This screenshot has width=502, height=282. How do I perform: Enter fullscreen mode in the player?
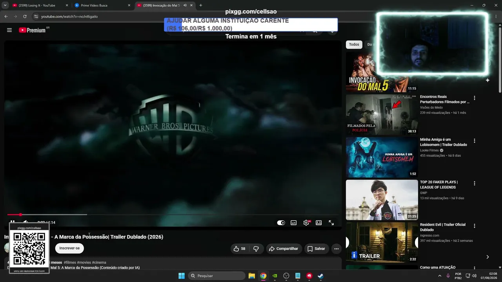point(331,222)
